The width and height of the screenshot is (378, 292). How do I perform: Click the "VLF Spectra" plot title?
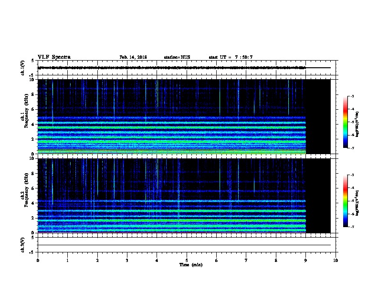pos(54,57)
